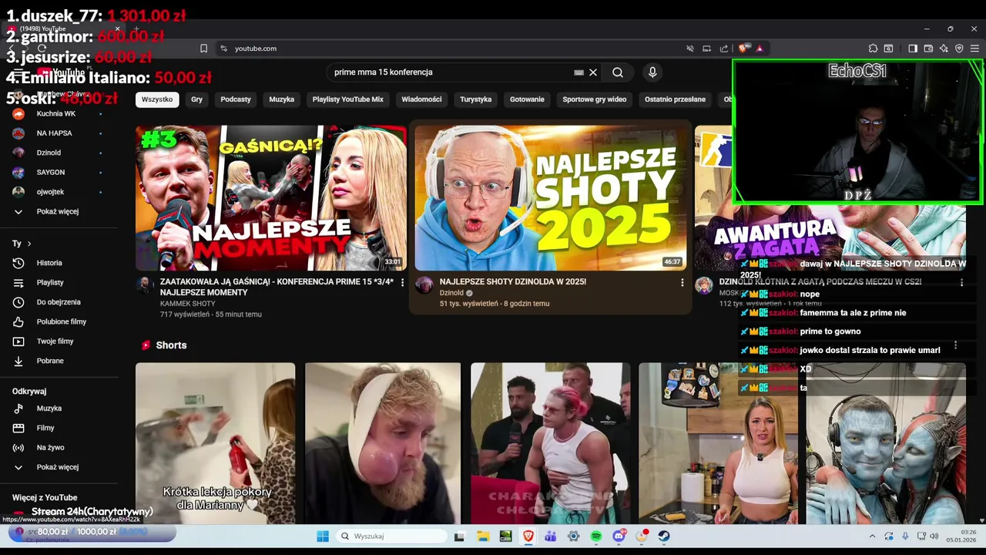The image size is (986, 555).
Task: Open Do obejrzenia watch later
Action: tap(59, 302)
